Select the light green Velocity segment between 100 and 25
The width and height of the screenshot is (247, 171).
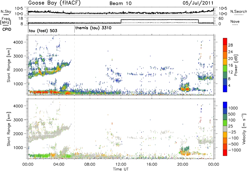coord(225,123)
